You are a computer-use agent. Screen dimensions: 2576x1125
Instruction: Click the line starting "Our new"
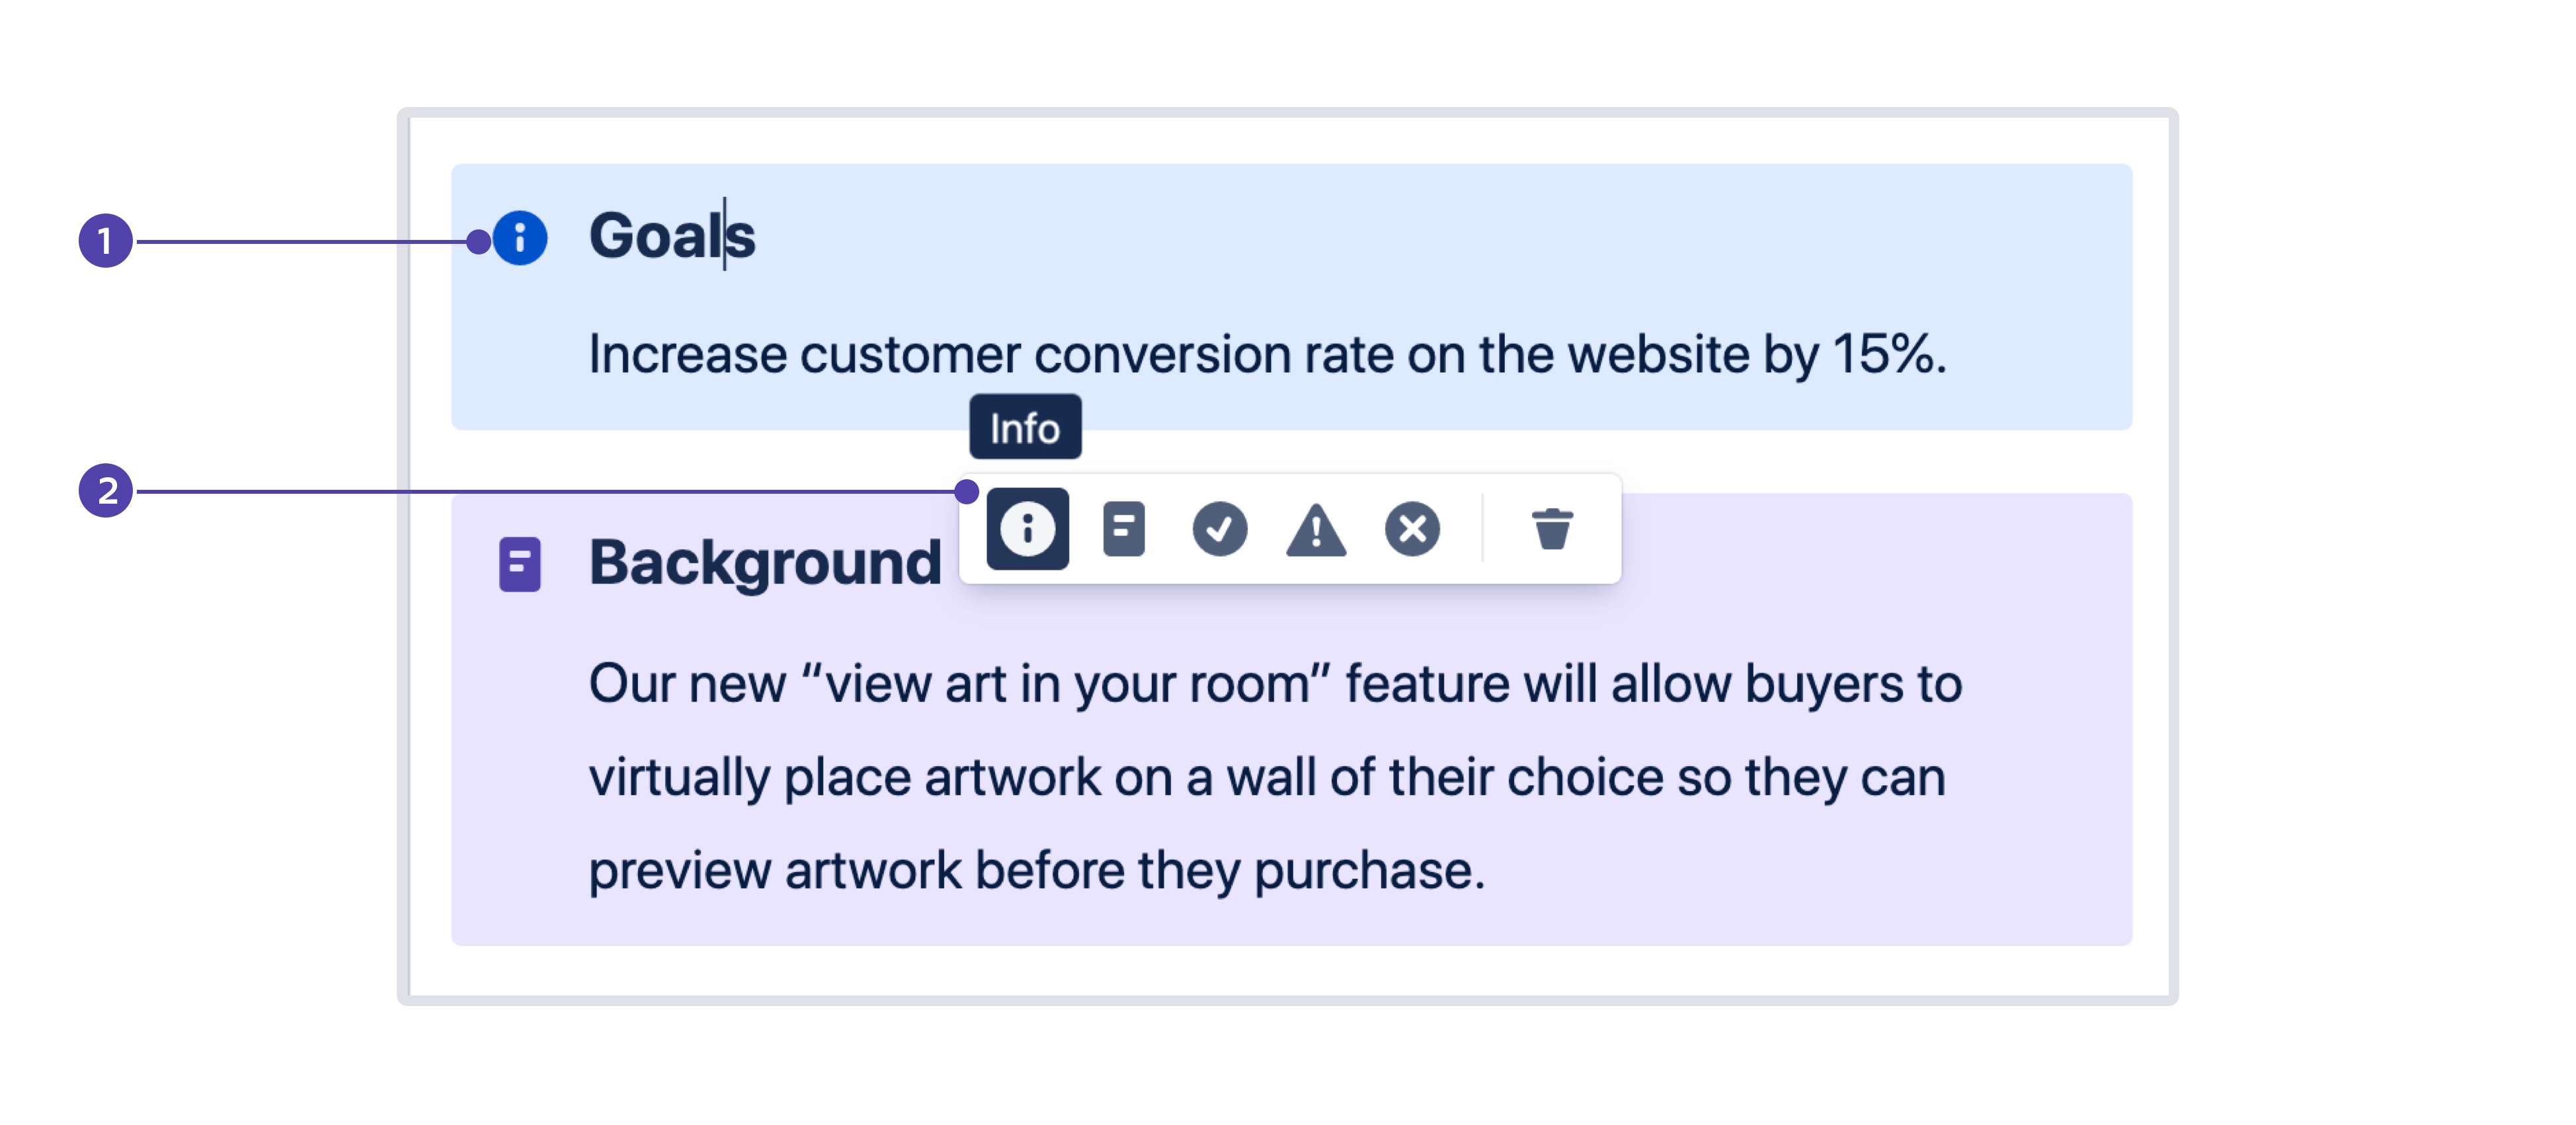pos(1274,684)
